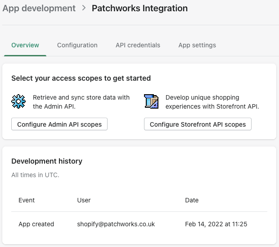Go back to App development breadcrumb
Viewport: 279px width, 247px height.
tap(39, 8)
